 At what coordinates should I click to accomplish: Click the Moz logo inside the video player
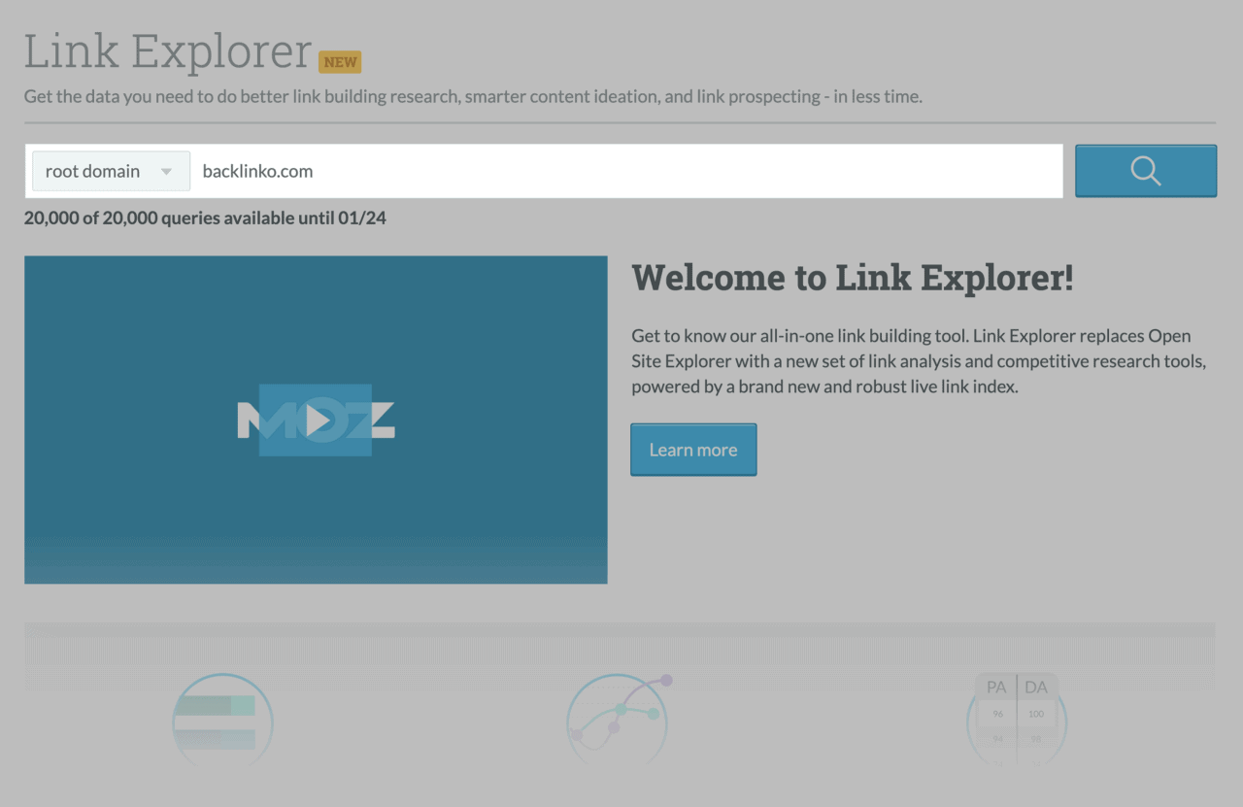[x=315, y=420]
